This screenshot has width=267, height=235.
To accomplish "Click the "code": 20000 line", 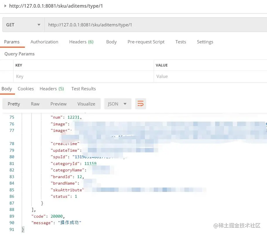I will [48, 216].
